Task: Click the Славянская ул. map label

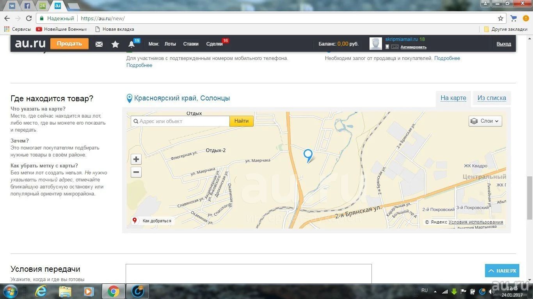Action: (190, 202)
